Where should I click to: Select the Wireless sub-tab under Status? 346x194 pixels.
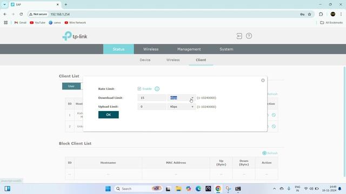point(173,60)
